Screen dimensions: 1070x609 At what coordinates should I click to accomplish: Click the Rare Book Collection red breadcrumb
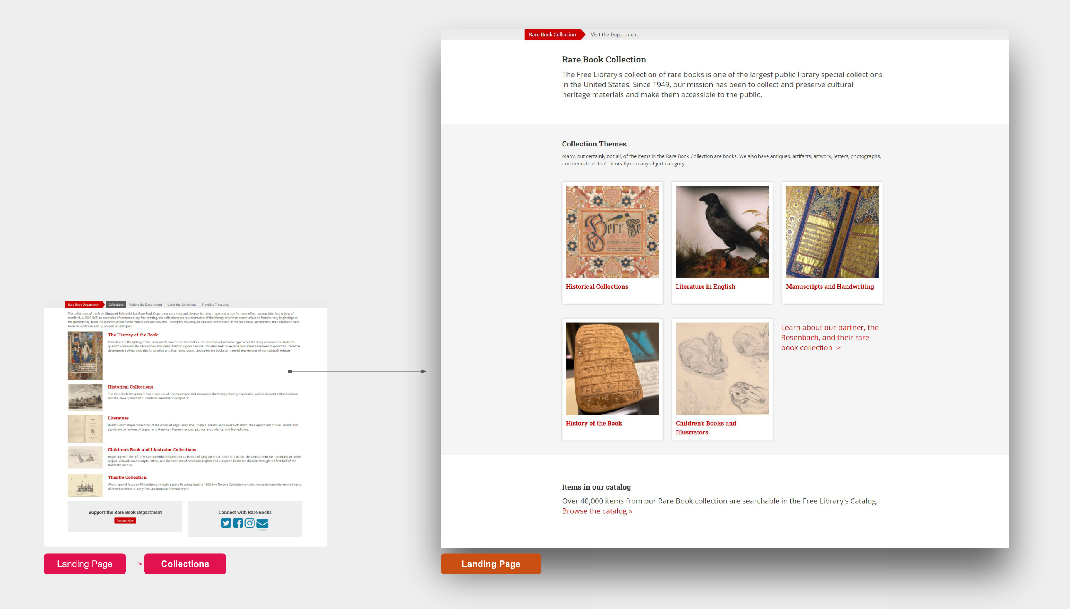552,35
